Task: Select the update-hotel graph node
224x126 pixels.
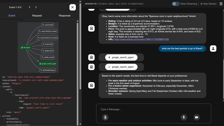Action: 48,51
